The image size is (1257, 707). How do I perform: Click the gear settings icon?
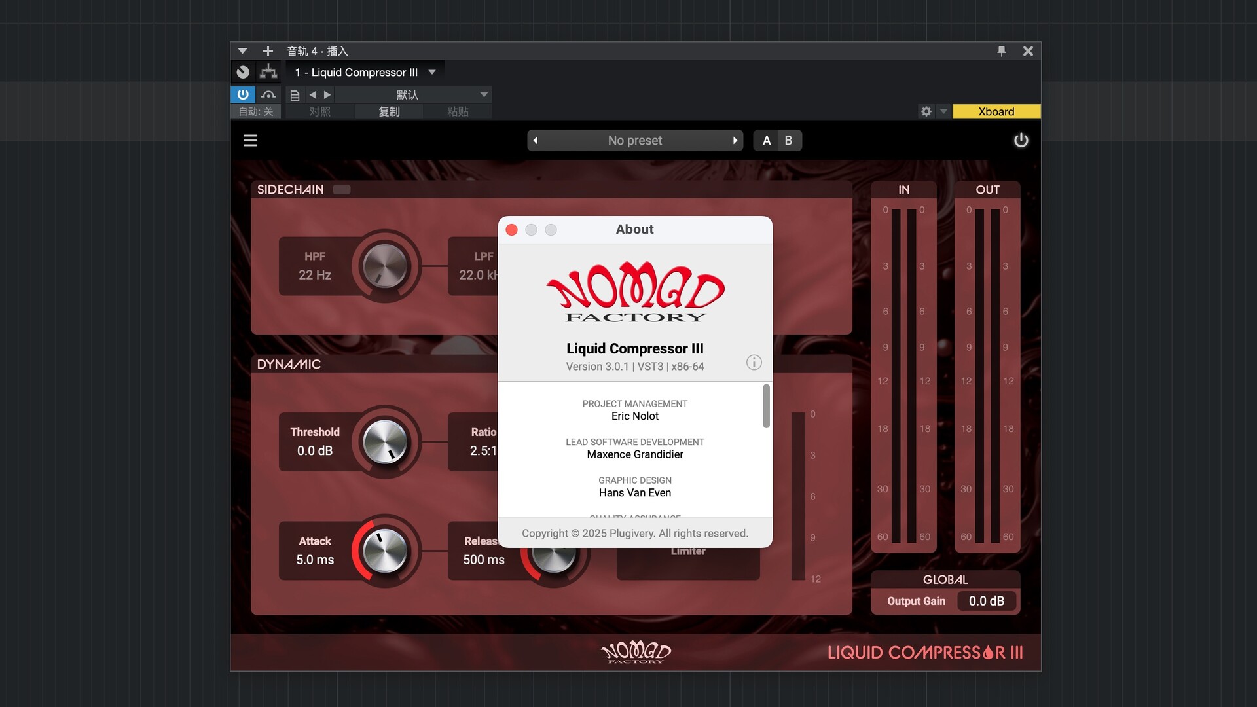click(x=926, y=111)
